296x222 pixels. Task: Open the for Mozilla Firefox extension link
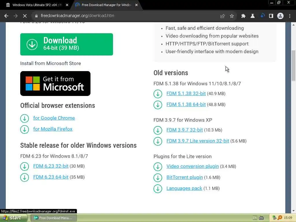pos(53,129)
